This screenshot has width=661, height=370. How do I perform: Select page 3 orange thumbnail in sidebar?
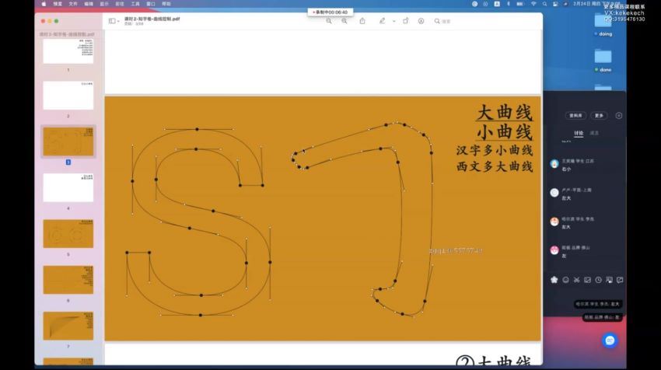pos(68,141)
